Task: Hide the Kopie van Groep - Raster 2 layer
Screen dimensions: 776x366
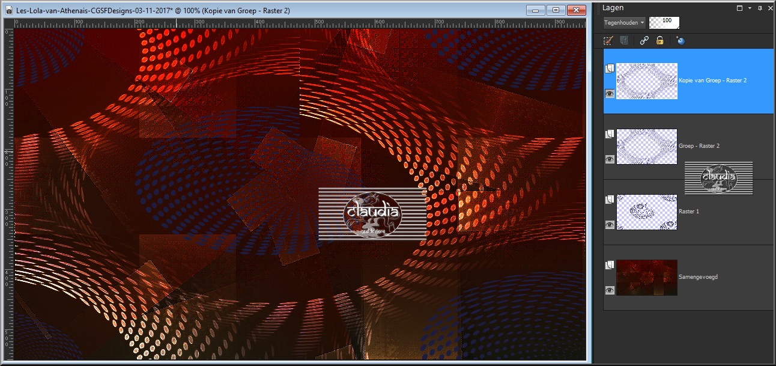Action: 610,94
